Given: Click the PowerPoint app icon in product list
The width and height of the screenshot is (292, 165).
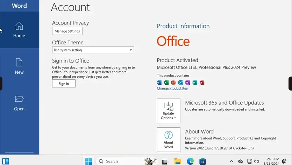Looking at the screenshot, I should [173, 82].
